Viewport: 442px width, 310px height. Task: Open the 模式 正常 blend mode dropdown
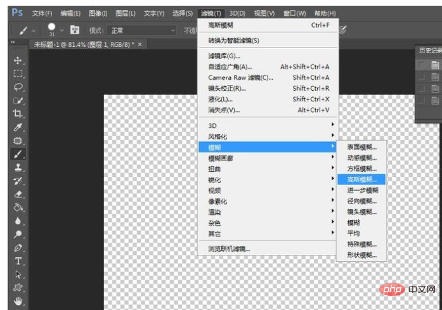tap(142, 30)
